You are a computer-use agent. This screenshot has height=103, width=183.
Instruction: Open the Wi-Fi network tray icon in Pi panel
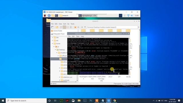(x=128, y=15)
